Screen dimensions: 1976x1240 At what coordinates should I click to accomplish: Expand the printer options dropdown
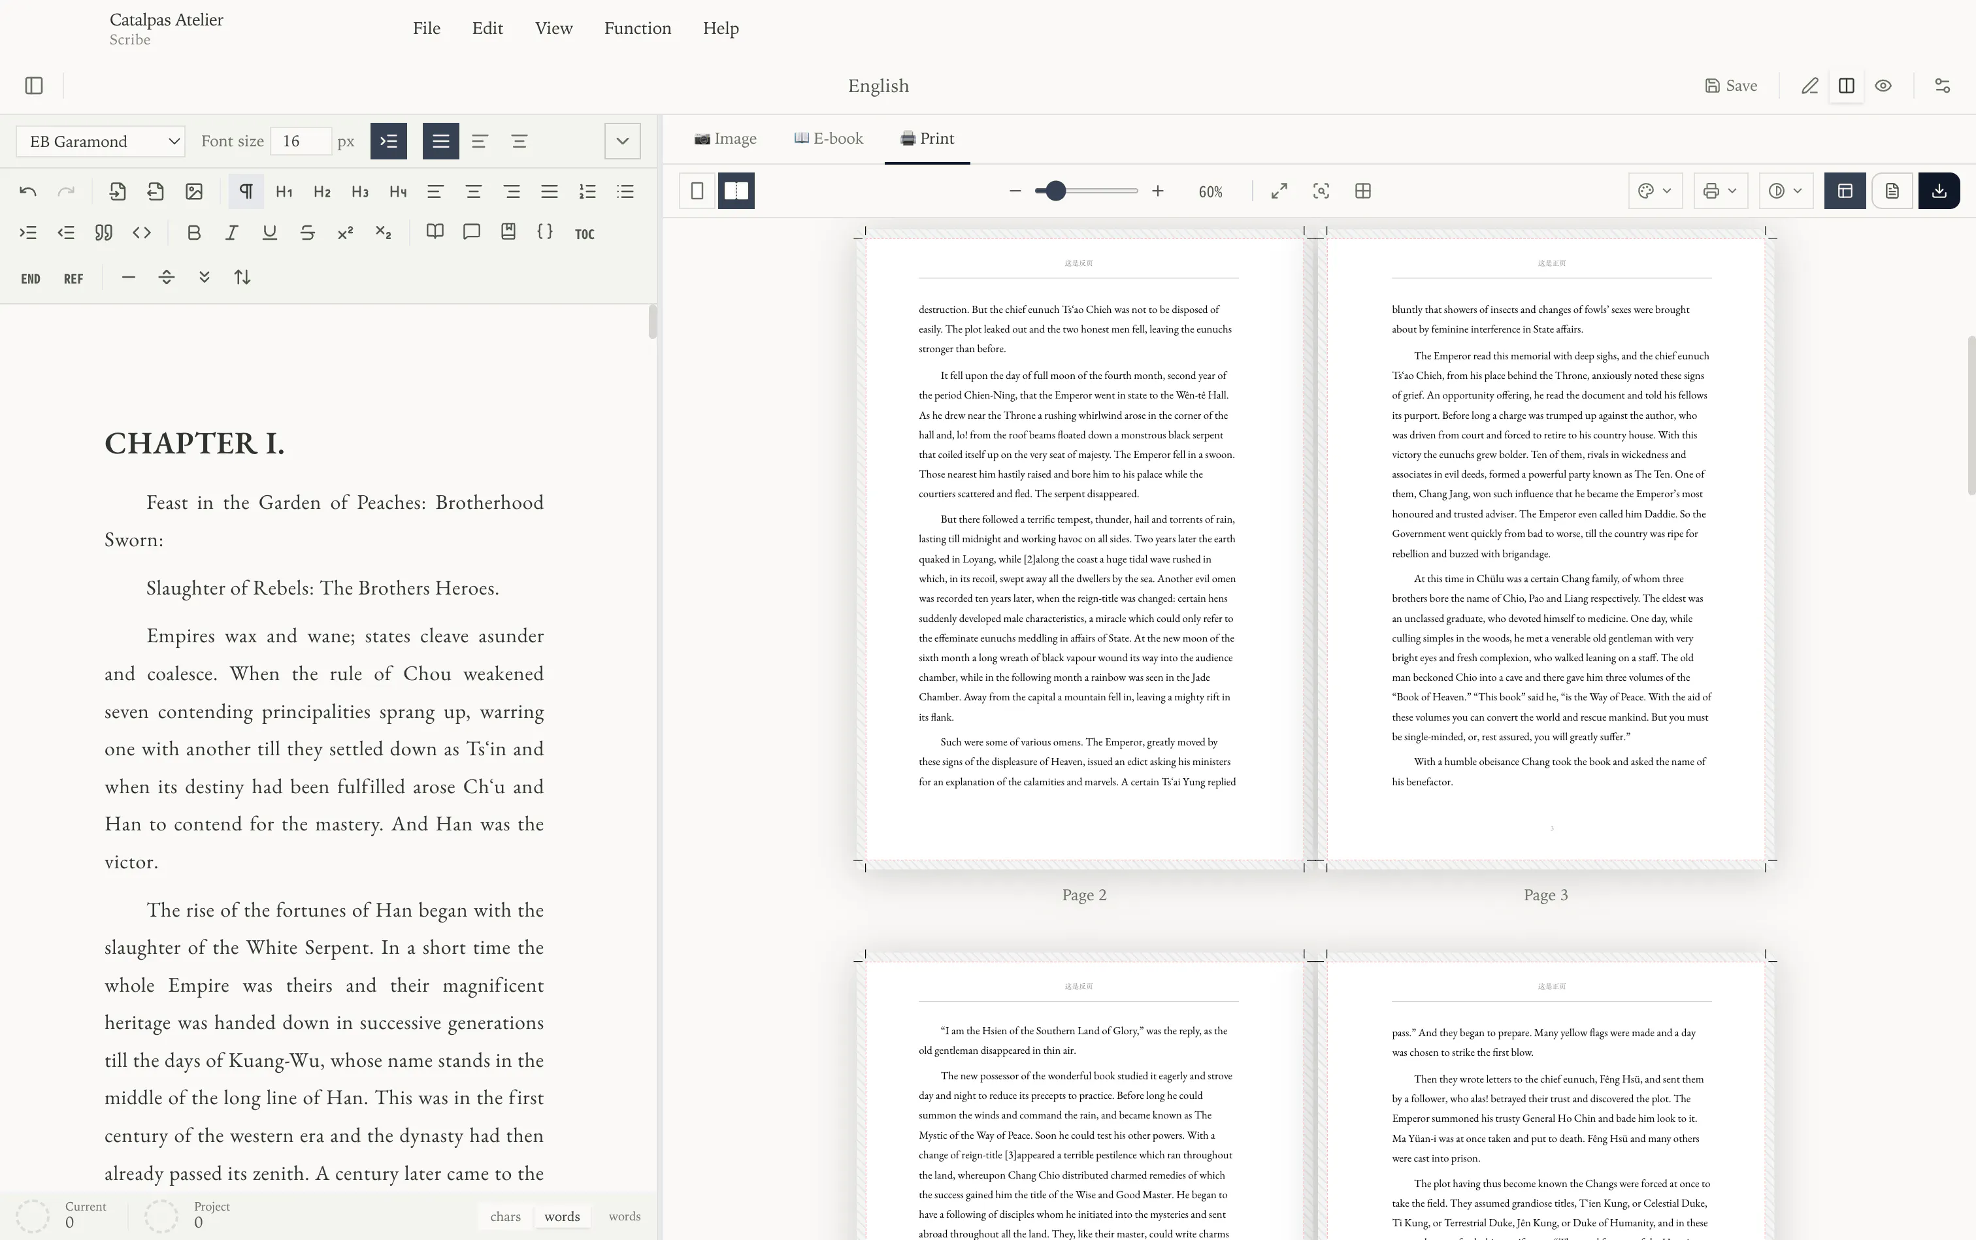point(1721,191)
